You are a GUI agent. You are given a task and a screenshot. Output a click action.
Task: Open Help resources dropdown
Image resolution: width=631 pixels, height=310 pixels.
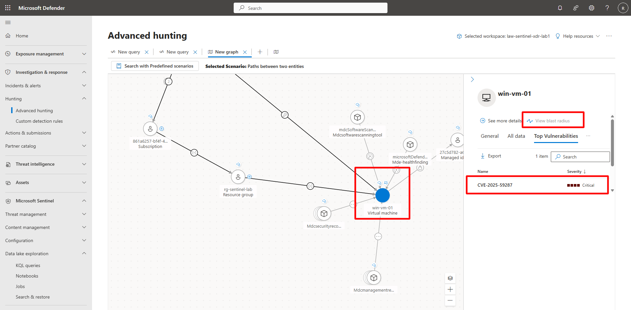[x=578, y=36]
